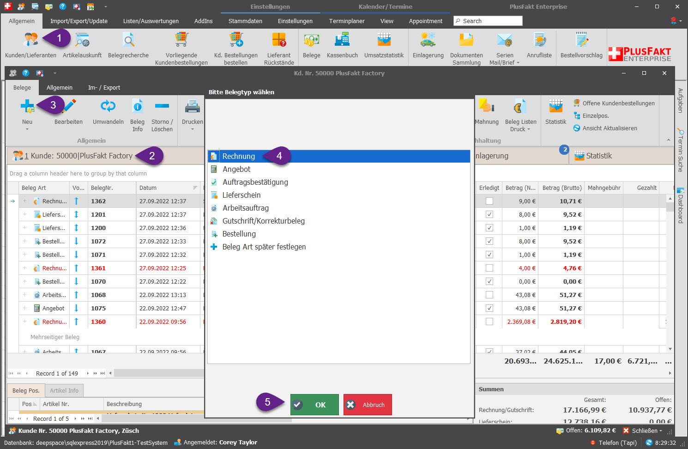Click the Search field in main ribbon
The width and height of the screenshot is (688, 449).
[x=488, y=21]
